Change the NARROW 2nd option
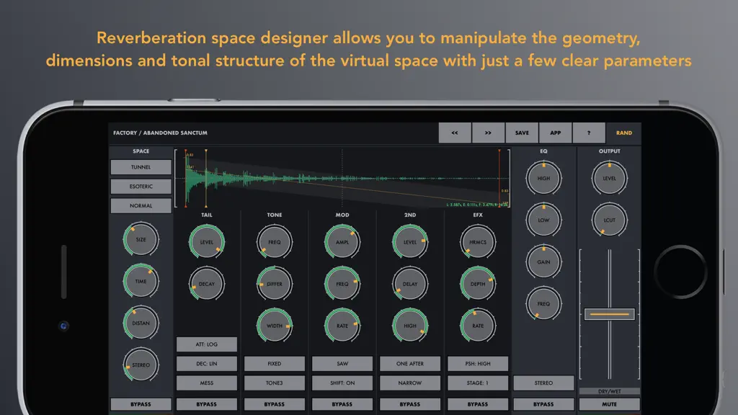The height and width of the screenshot is (415, 738). 410,383
